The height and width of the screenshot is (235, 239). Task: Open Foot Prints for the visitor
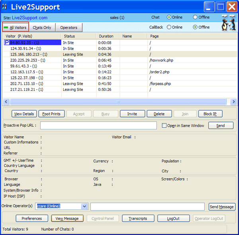point(51,114)
